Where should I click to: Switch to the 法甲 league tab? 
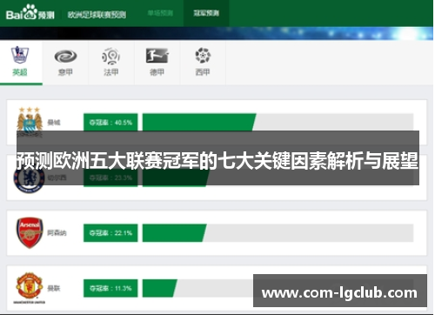click(111, 63)
